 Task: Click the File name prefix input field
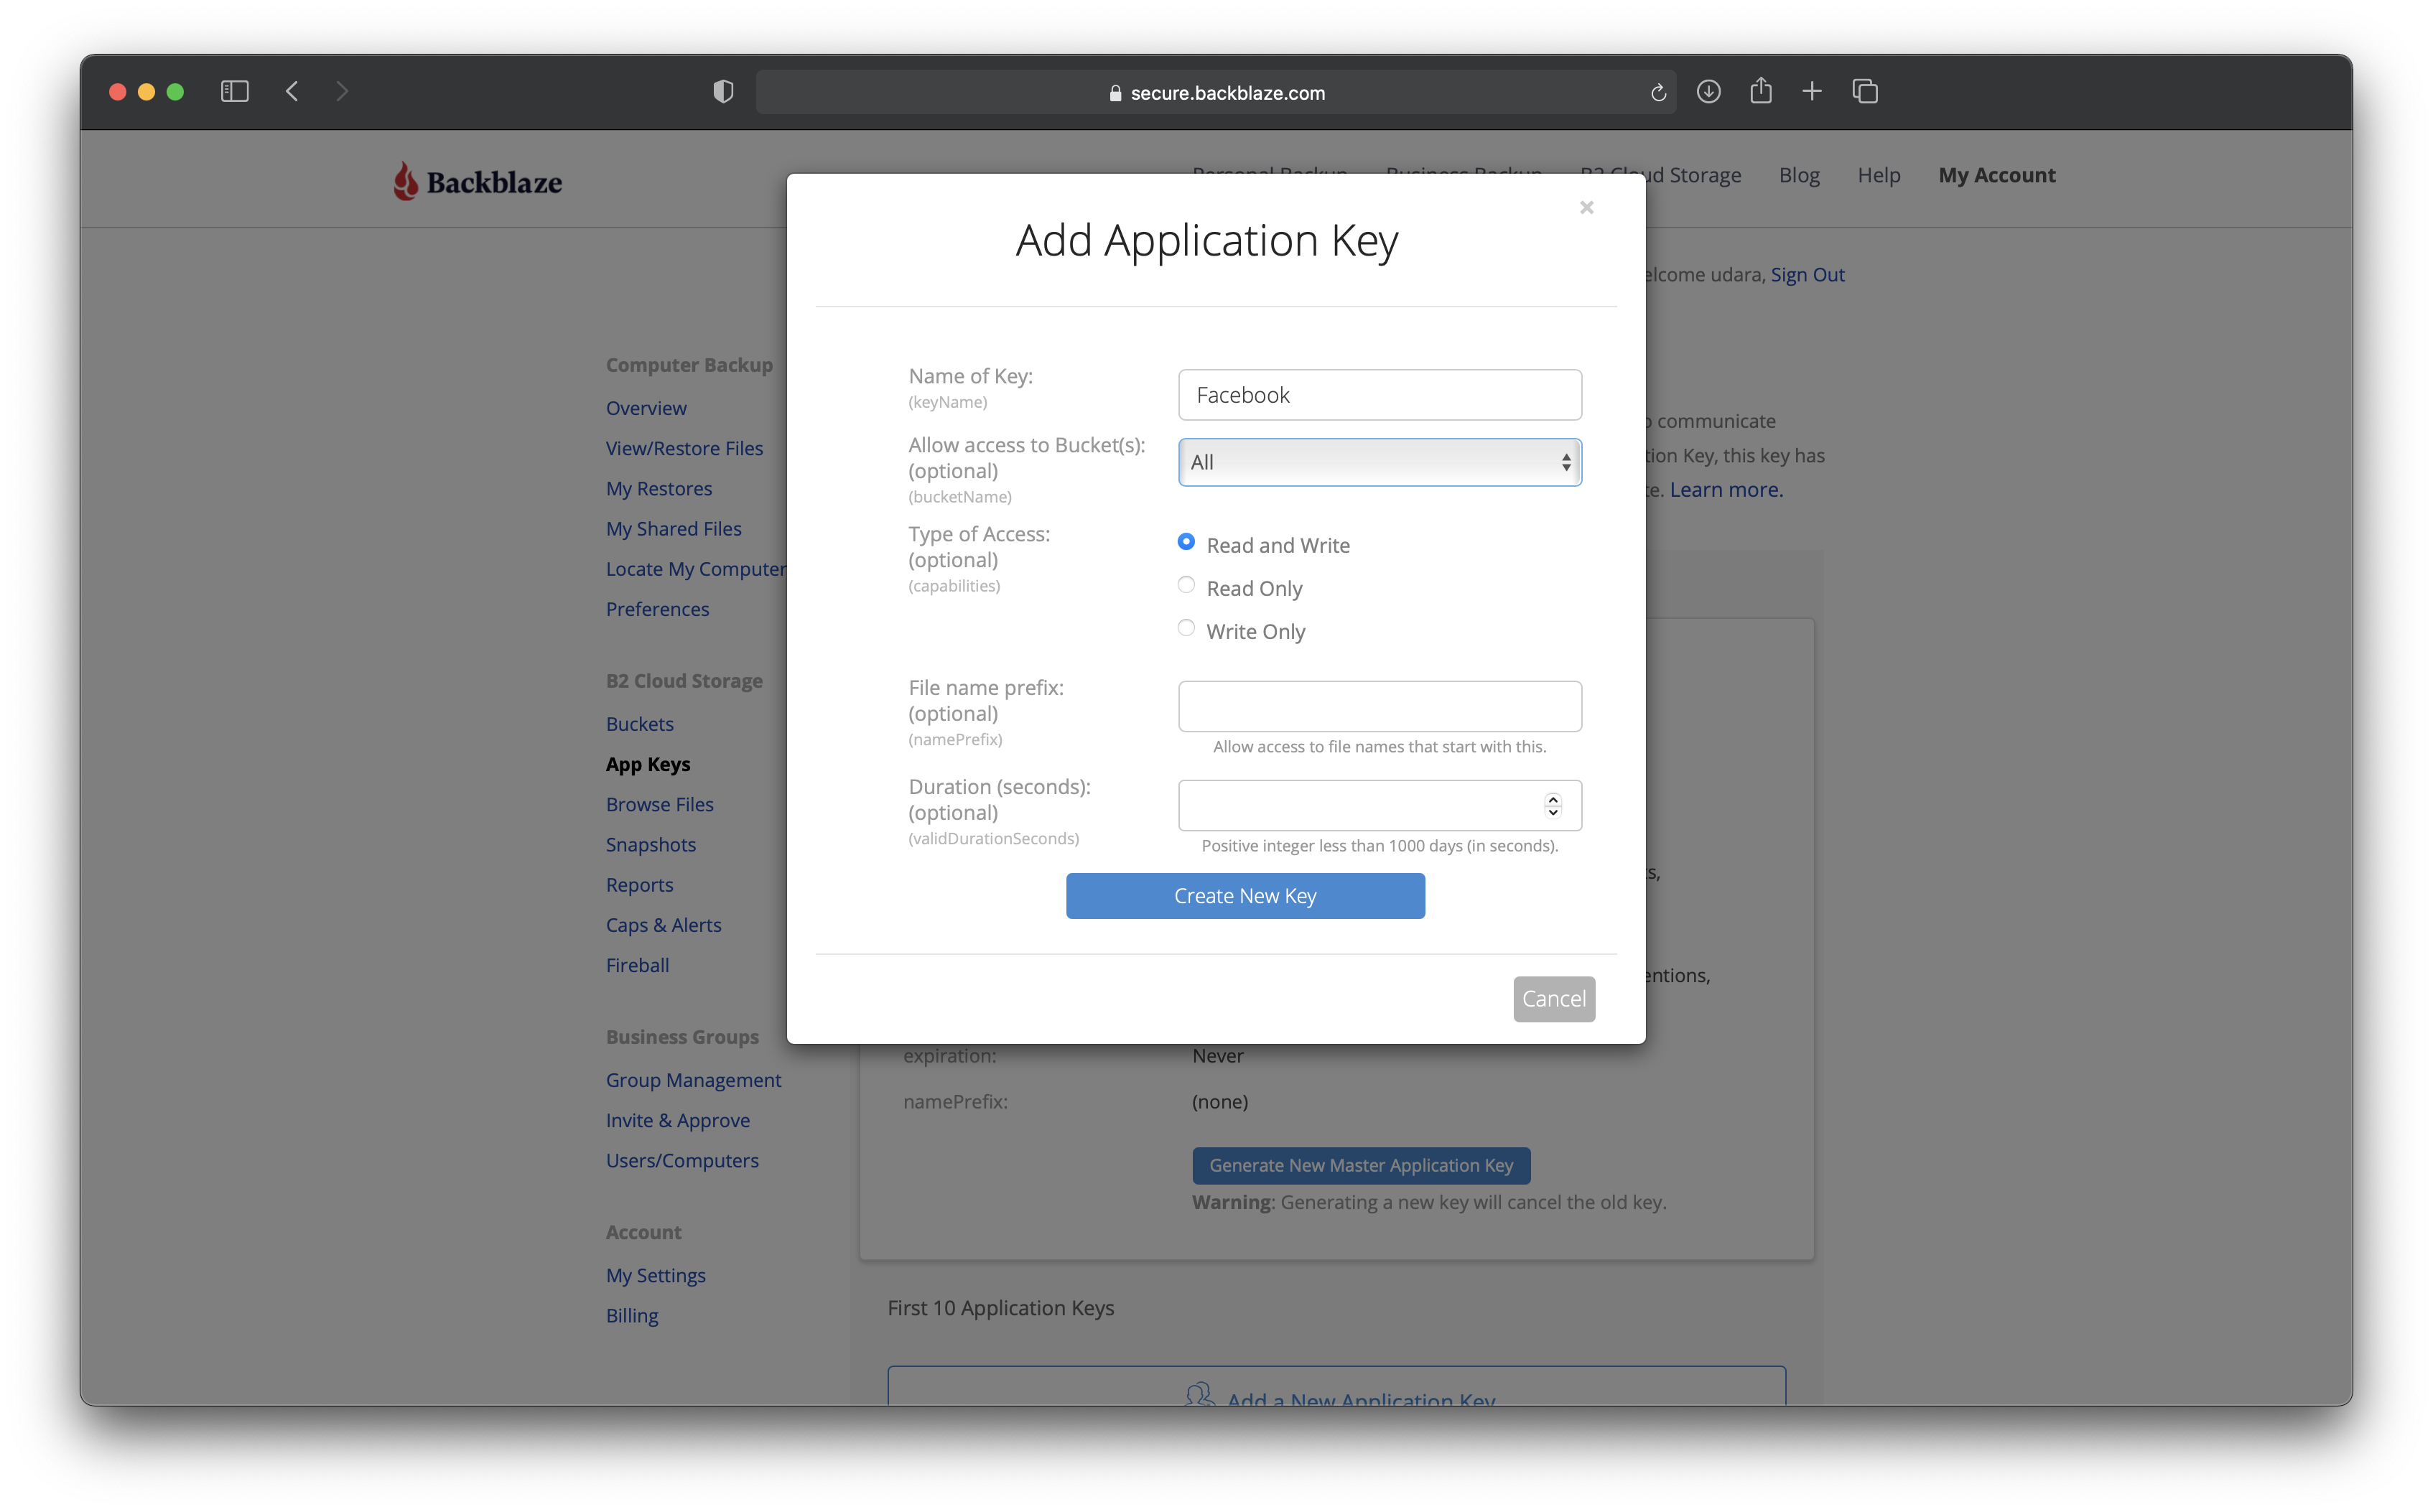[x=1380, y=706]
